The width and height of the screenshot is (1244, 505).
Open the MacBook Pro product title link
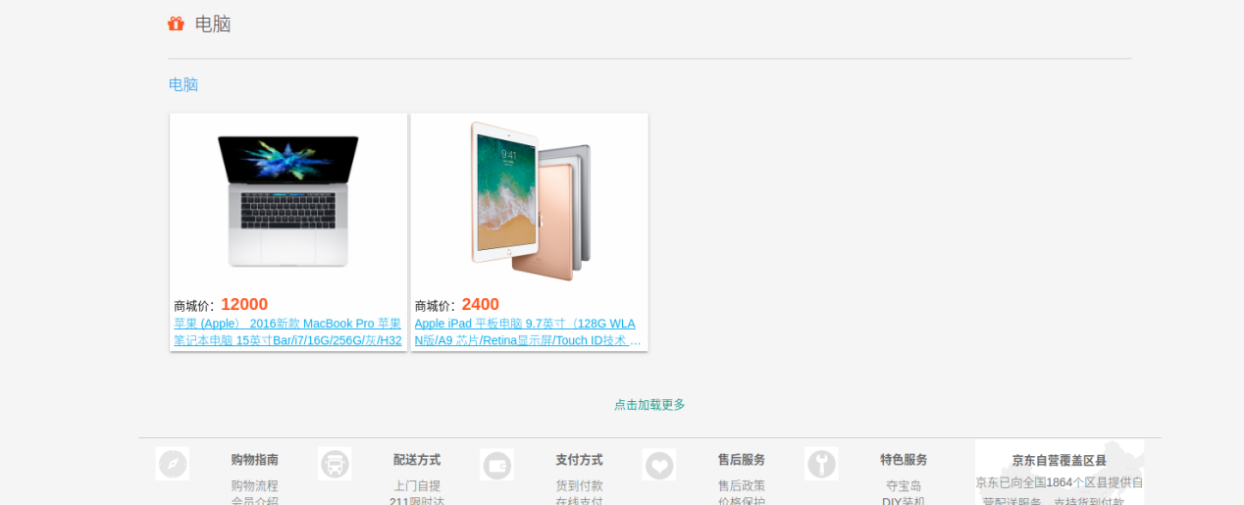(x=287, y=332)
